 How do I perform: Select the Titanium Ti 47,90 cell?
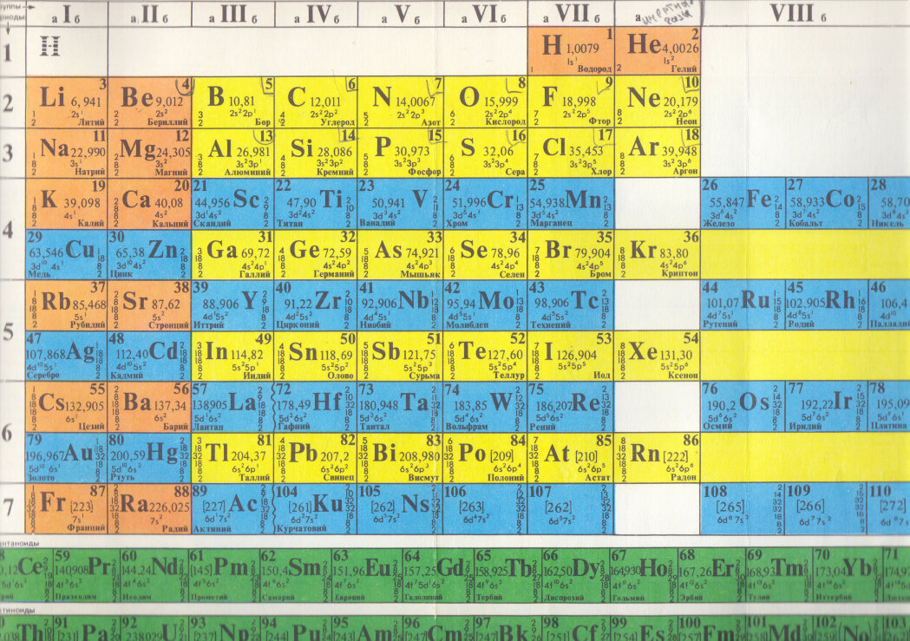(317, 204)
